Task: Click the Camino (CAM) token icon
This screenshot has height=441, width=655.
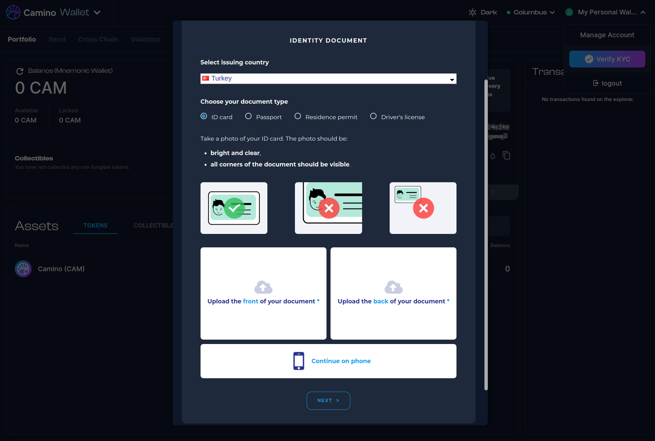Action: [x=23, y=269]
